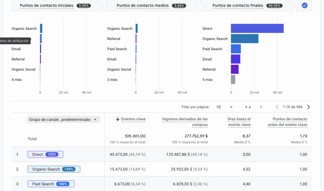Open the rows per page dropdown
The height and width of the screenshot is (191, 324).
click(x=224, y=107)
